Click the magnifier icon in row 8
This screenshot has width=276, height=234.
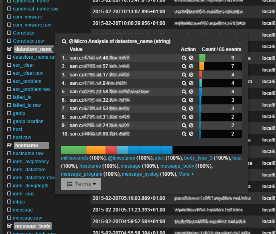(x=184, y=117)
